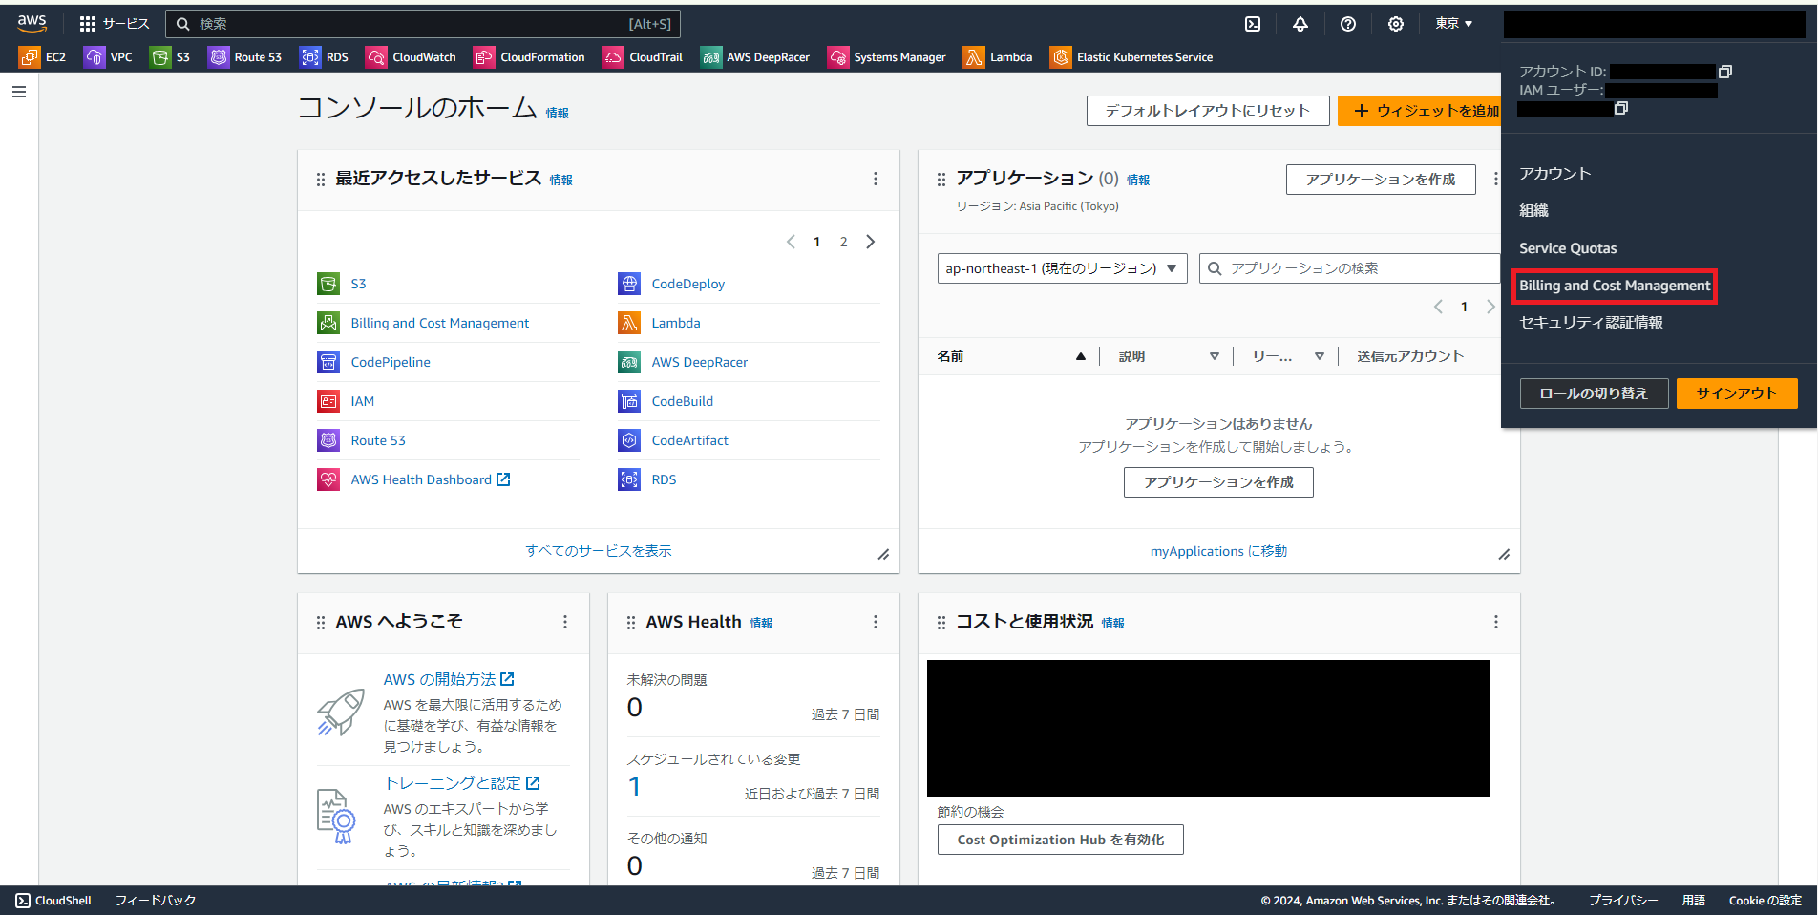
Task: Open Route 53 from favorites bar
Action: pos(245,57)
